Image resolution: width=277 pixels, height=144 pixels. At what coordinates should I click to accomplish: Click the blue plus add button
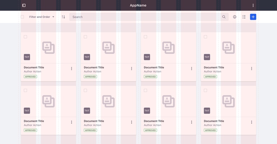[x=253, y=17]
